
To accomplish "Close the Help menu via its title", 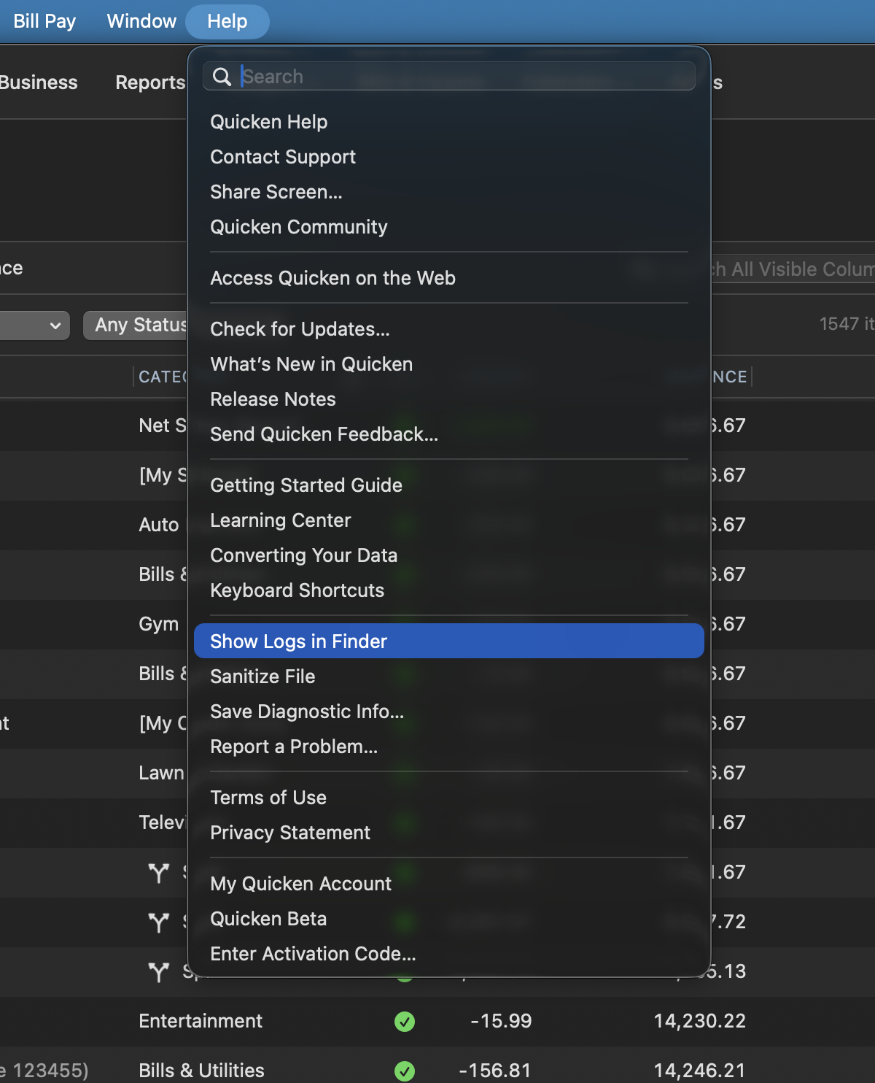I will point(227,21).
